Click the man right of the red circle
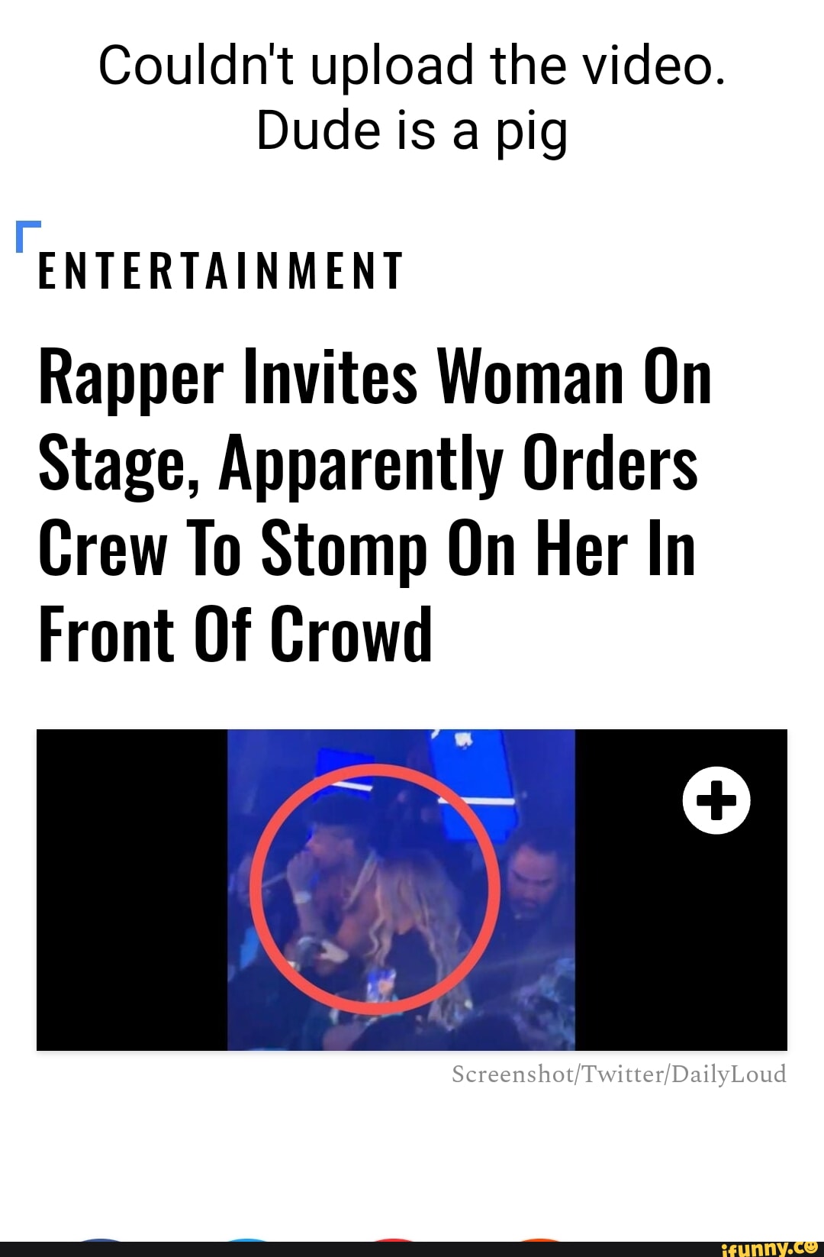 (x=536, y=878)
